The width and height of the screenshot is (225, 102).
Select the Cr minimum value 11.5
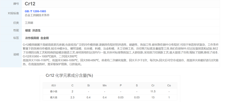[x=153, y=91]
